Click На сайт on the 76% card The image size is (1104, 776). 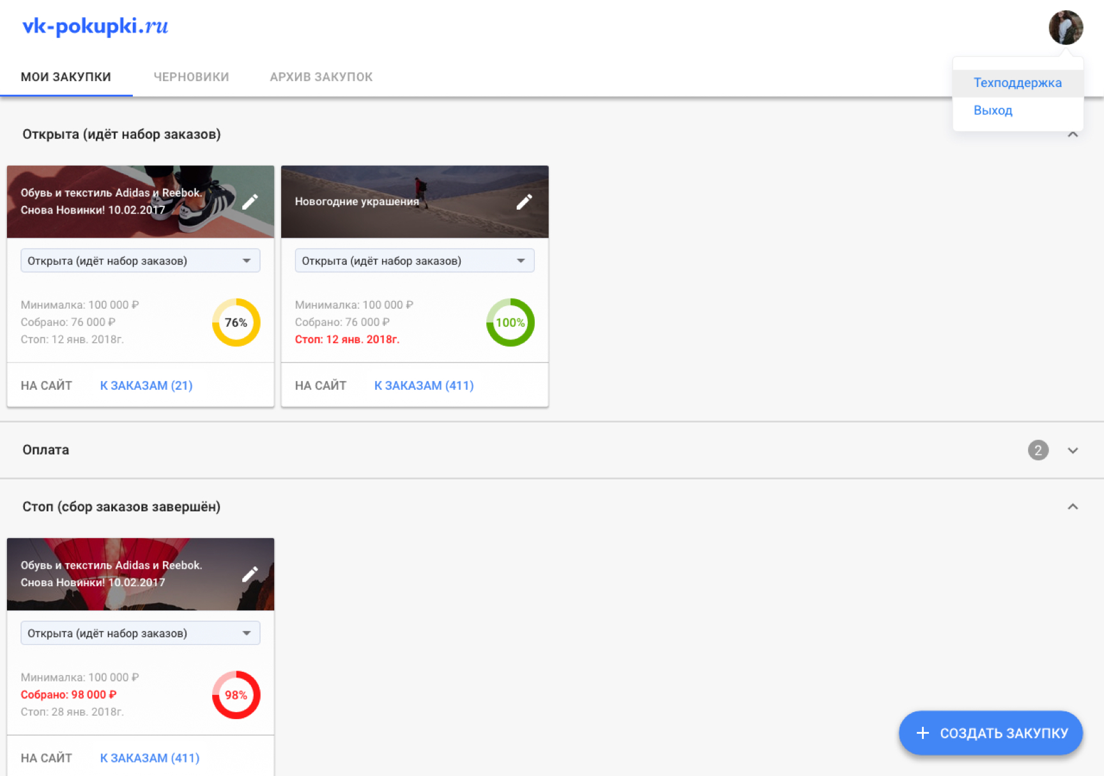tap(46, 385)
